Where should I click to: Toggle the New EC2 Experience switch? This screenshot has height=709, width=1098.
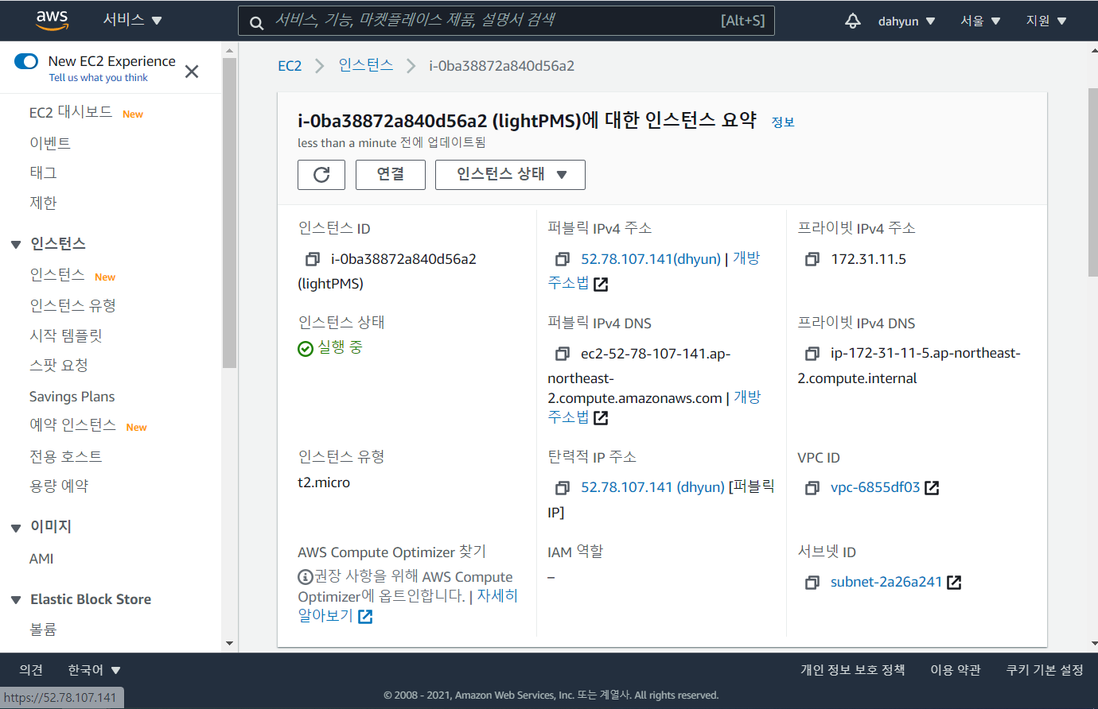tap(26, 61)
